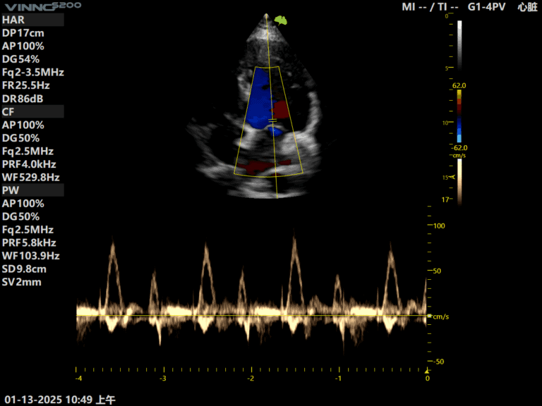Click the PW sample volume gate marker
542x406 pixels.
272,123
